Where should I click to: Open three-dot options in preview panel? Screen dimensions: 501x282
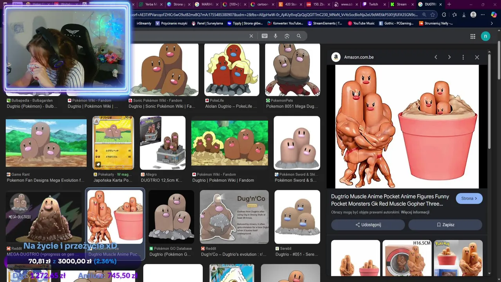(x=463, y=57)
